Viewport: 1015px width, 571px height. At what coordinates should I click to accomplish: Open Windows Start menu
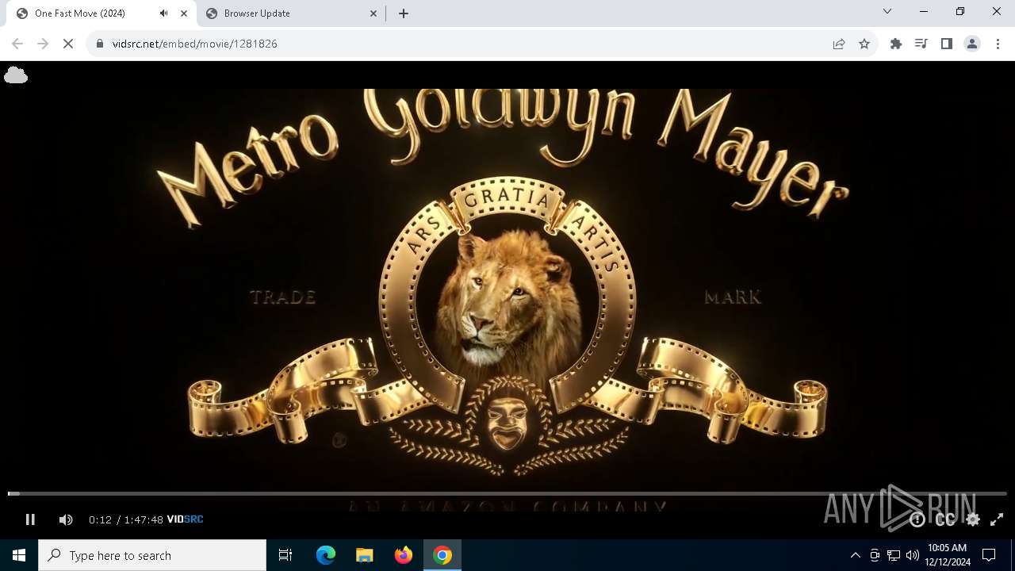19,555
